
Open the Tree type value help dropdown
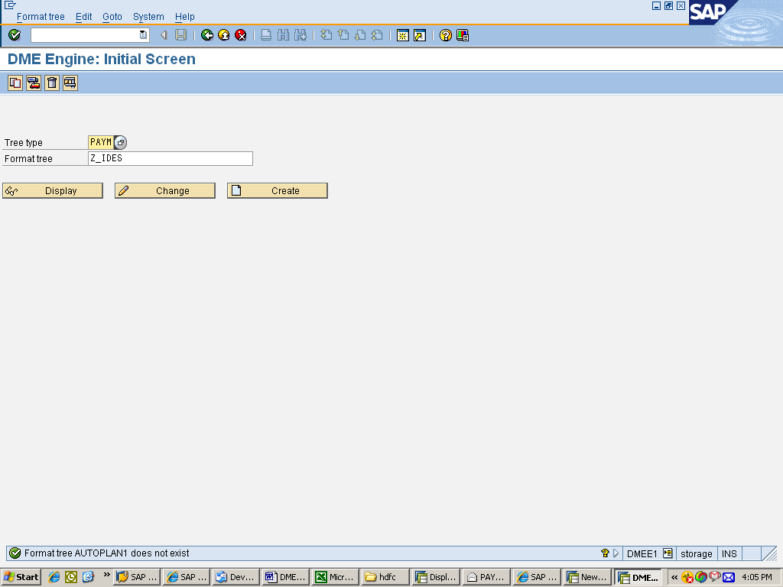(120, 142)
